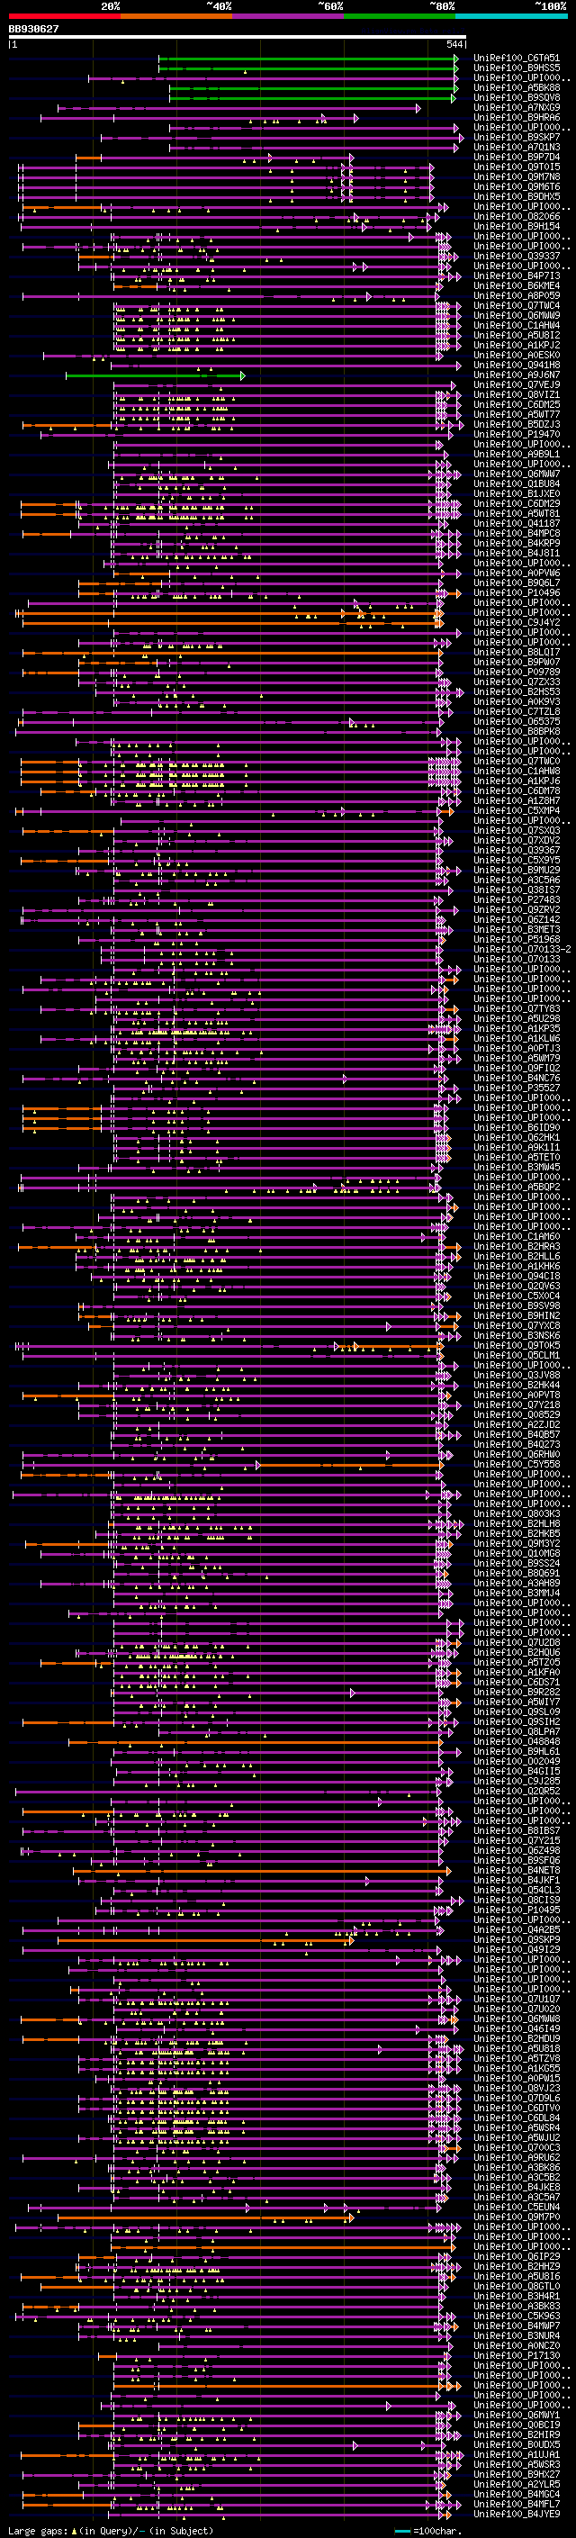The width and height of the screenshot is (576, 2538).
Task: Select the BB930627 query label
Action: click(33, 30)
